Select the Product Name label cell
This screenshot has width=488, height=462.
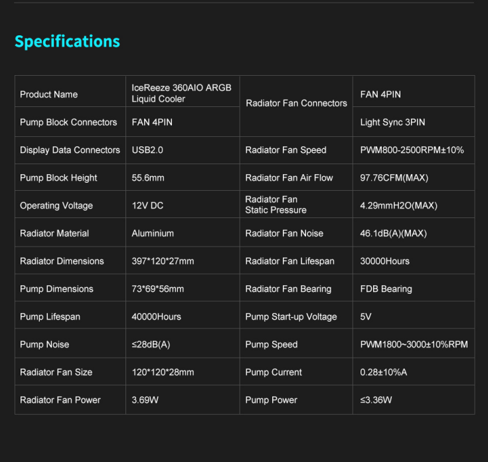[48, 94]
